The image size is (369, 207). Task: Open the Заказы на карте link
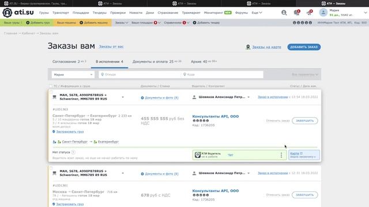coord(266,47)
